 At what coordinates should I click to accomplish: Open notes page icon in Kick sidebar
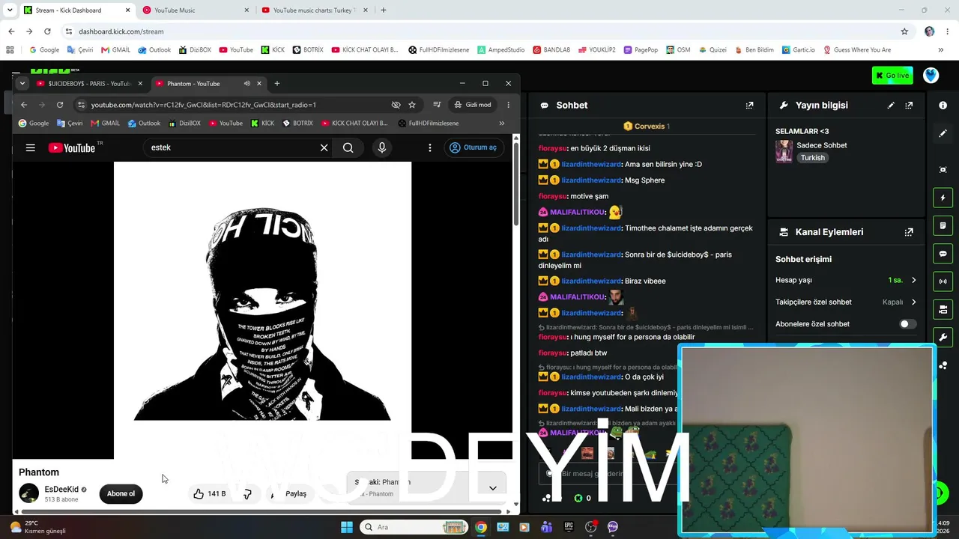[943, 225]
